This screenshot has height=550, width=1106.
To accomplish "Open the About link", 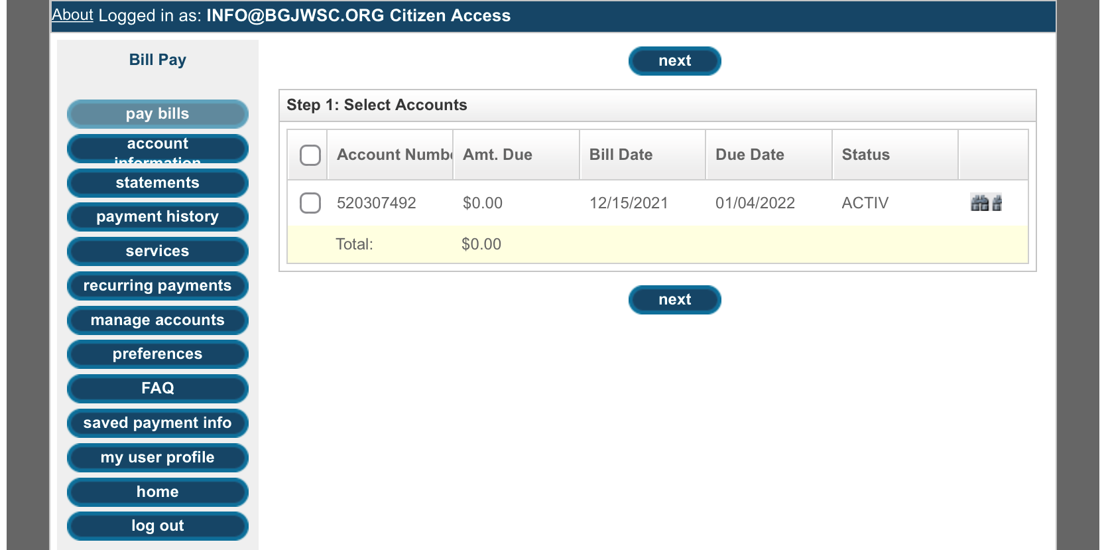I will 72,15.
